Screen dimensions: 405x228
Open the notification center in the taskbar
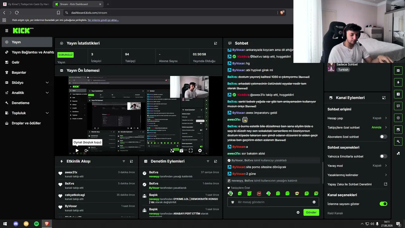[398, 224]
